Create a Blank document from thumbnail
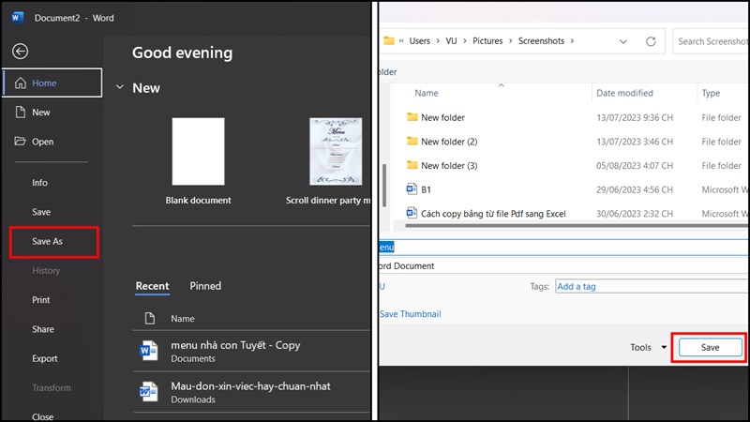 (x=198, y=151)
